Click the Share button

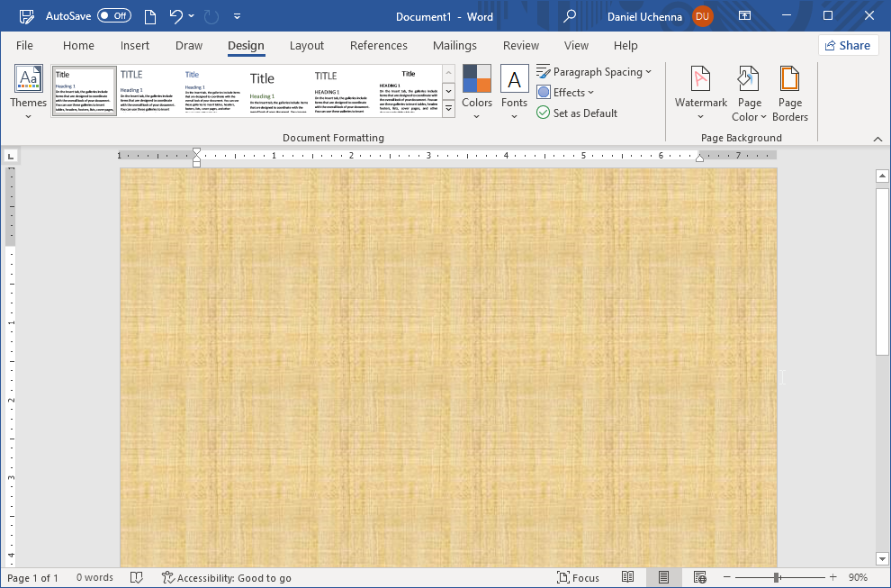tap(847, 45)
